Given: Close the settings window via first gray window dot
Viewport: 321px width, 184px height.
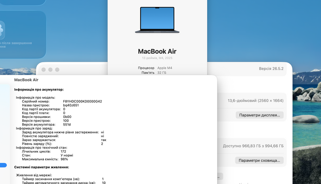Looking at the screenshot, I should click(43, 69).
